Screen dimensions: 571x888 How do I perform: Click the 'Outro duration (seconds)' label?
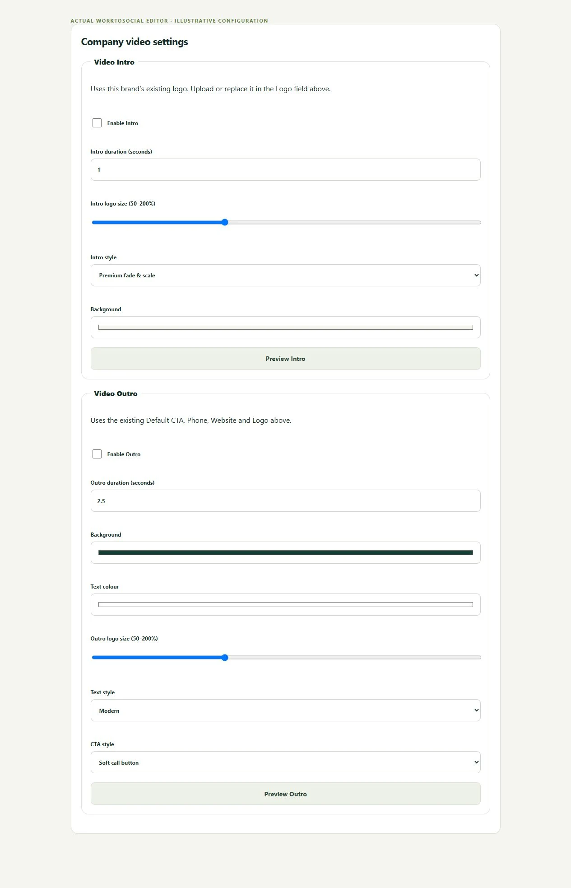click(122, 483)
